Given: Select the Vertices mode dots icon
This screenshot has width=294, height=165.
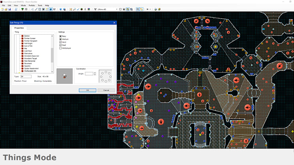Looking at the screenshot, I should [x=32, y=9].
